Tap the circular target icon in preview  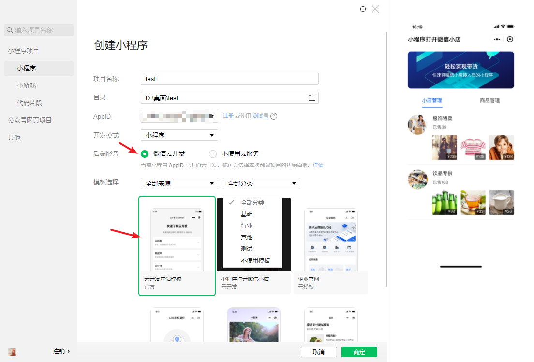[x=510, y=39]
